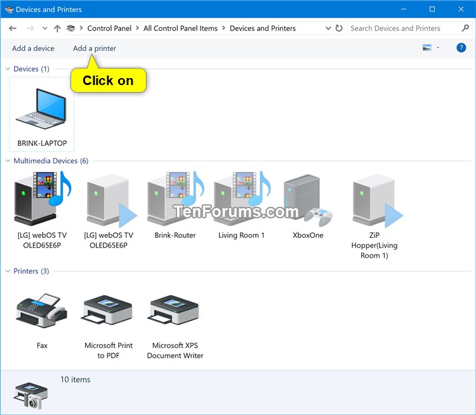Go to All Control Panel Items breadcrumb
This screenshot has height=415, width=476.
click(180, 28)
